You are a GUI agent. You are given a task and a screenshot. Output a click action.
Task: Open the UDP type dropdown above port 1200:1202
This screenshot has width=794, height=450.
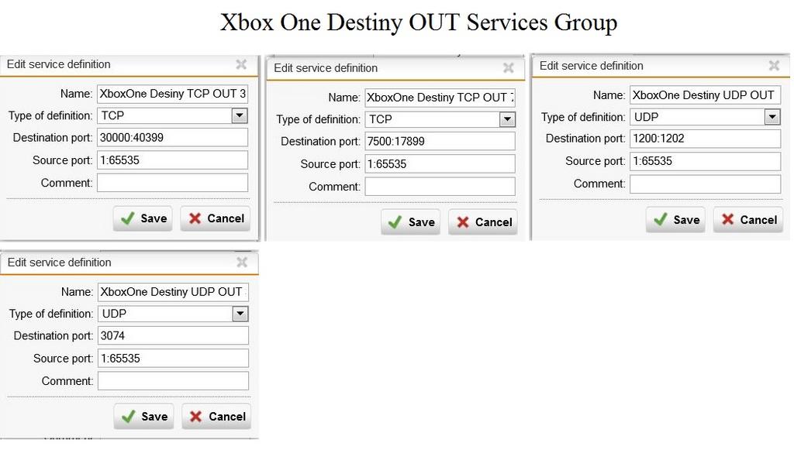772,117
